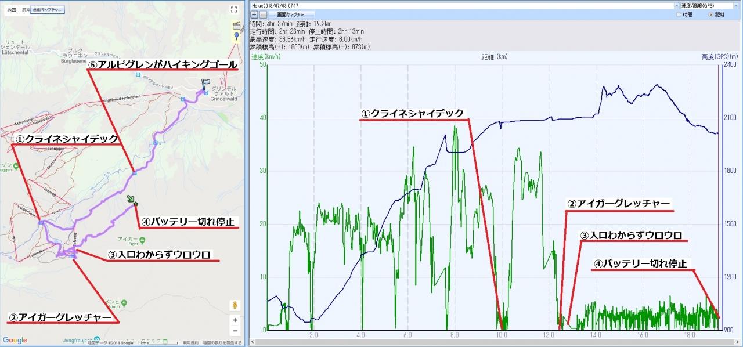Viewport: 743px width, 347px height.
Task: Click the map zoom out minus button
Action: (x=235, y=331)
